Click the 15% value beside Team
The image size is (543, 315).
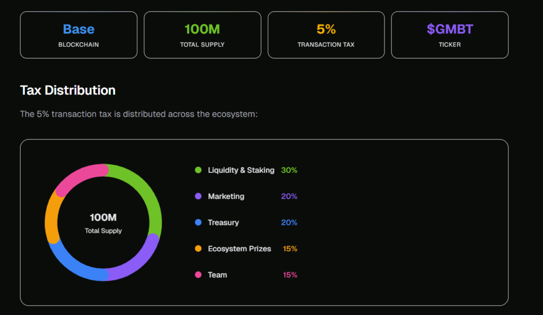coord(290,275)
